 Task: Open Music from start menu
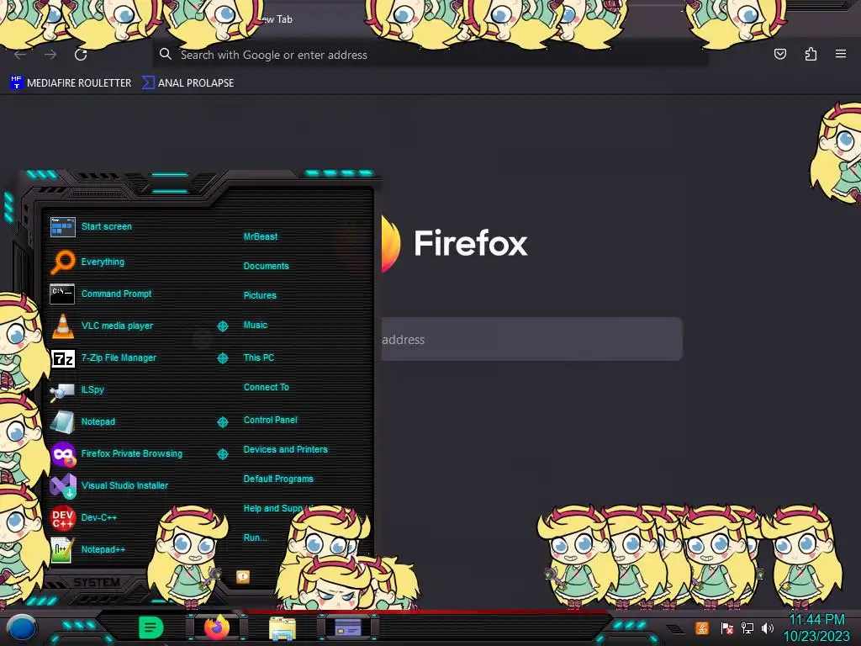[256, 326]
